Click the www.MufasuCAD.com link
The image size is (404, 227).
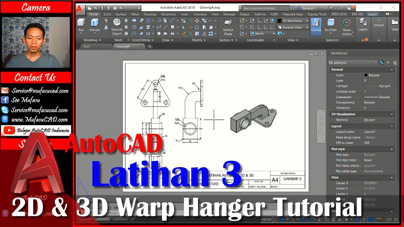click(39, 120)
